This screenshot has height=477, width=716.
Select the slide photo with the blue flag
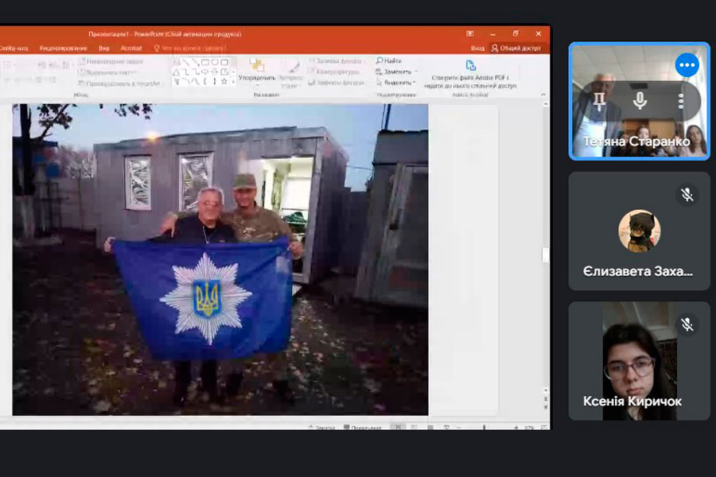click(220, 259)
